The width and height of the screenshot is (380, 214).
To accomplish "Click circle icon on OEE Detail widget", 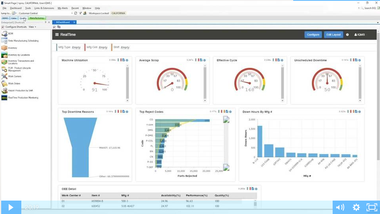I will pyautogui.click(x=256, y=189).
